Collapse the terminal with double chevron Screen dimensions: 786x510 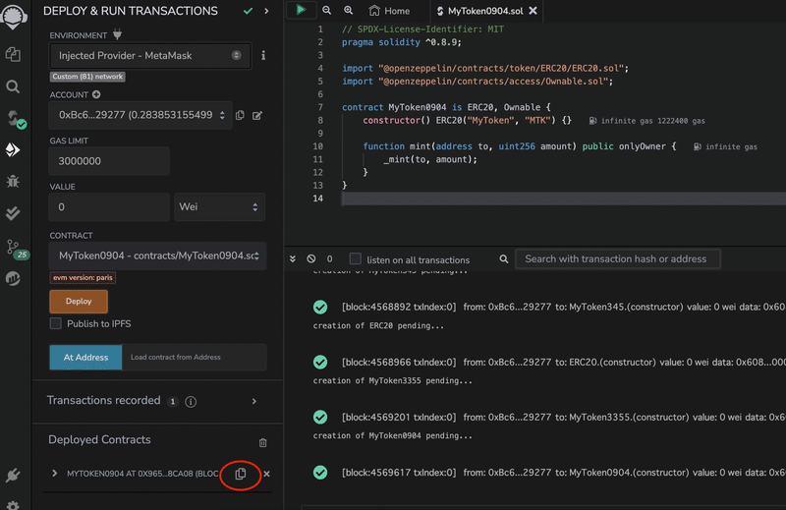click(293, 258)
